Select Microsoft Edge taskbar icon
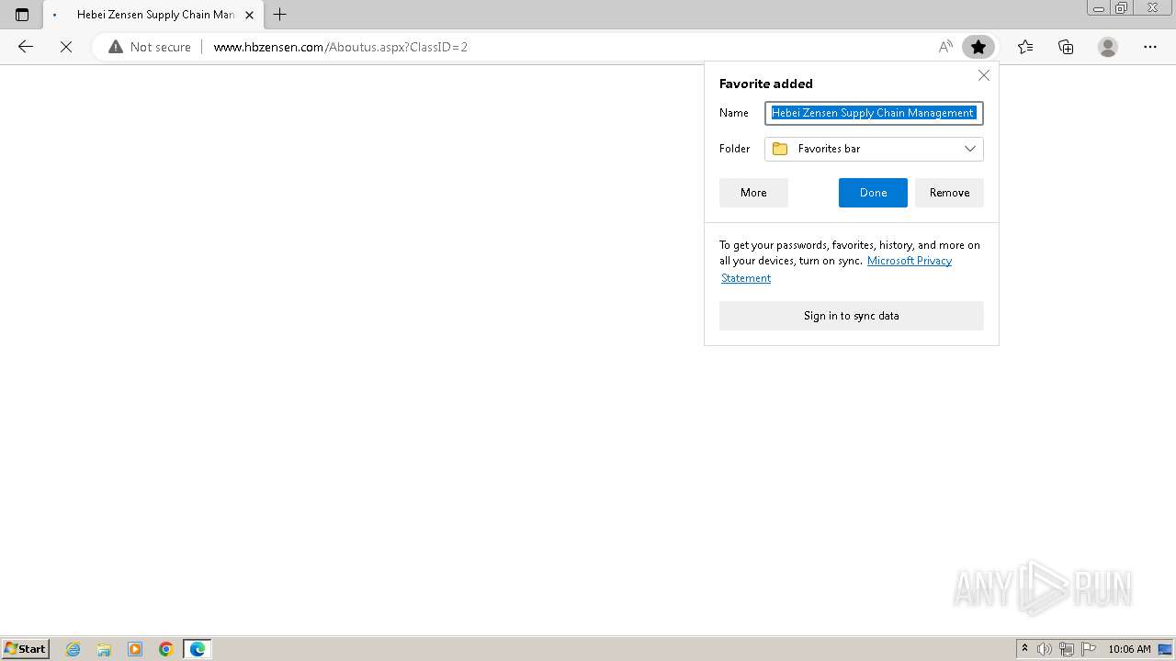The height and width of the screenshot is (661, 1176). click(198, 649)
